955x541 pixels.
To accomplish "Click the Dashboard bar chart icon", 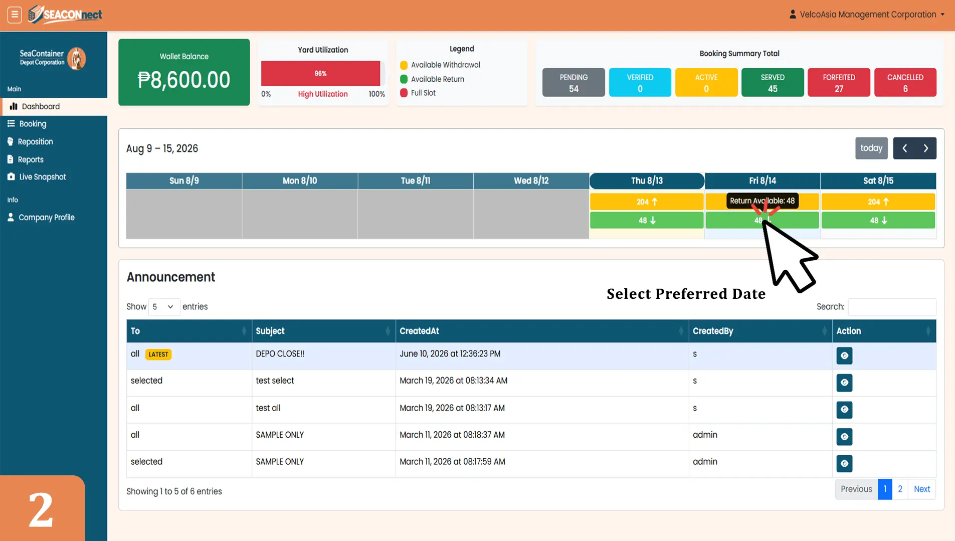I will coord(14,106).
